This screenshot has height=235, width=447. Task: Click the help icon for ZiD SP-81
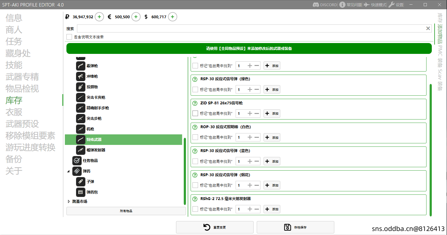coord(195,103)
